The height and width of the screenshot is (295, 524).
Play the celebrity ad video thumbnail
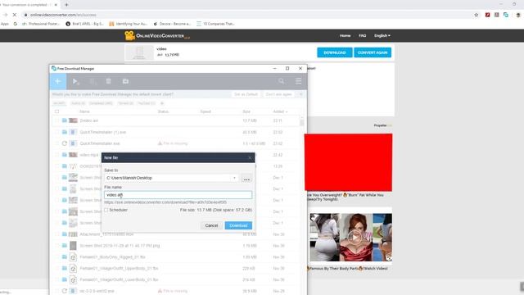(x=355, y=237)
